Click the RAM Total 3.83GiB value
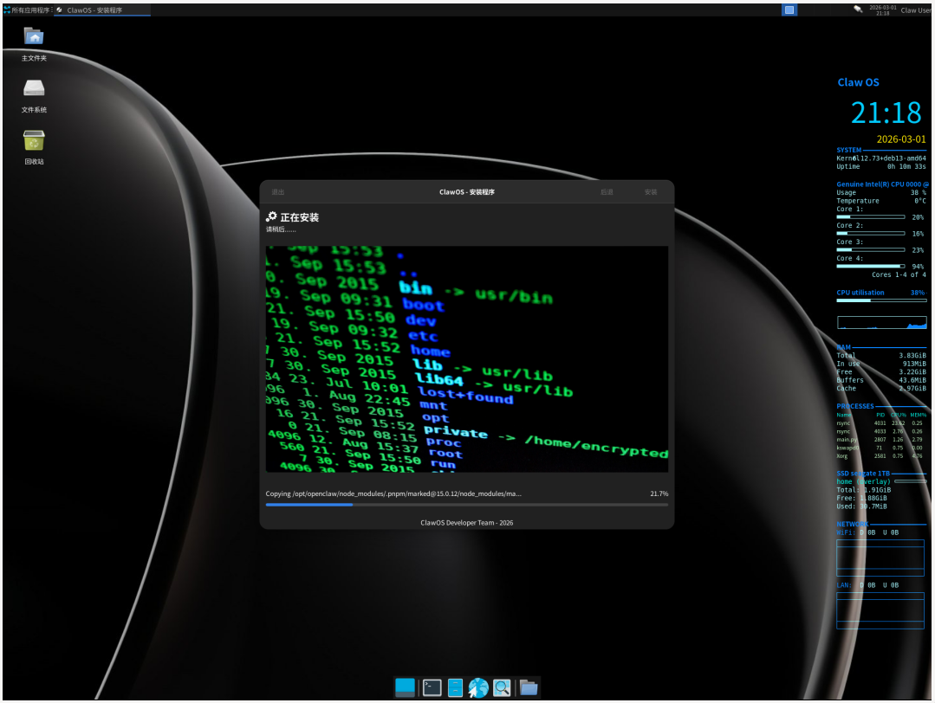 pyautogui.click(x=912, y=356)
